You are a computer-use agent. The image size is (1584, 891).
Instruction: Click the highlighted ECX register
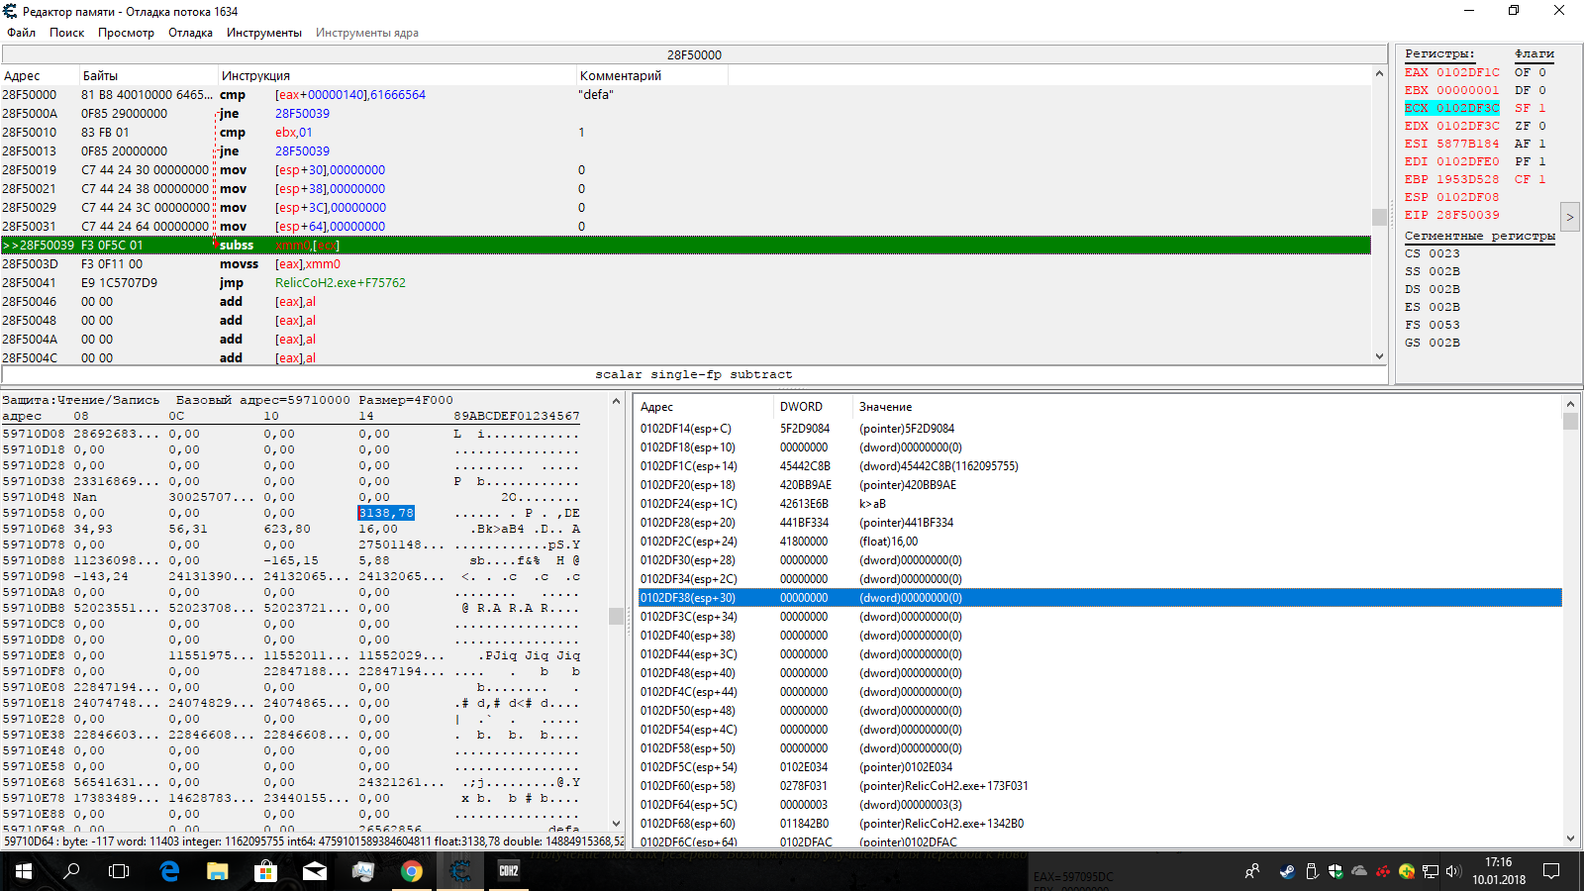1451,108
